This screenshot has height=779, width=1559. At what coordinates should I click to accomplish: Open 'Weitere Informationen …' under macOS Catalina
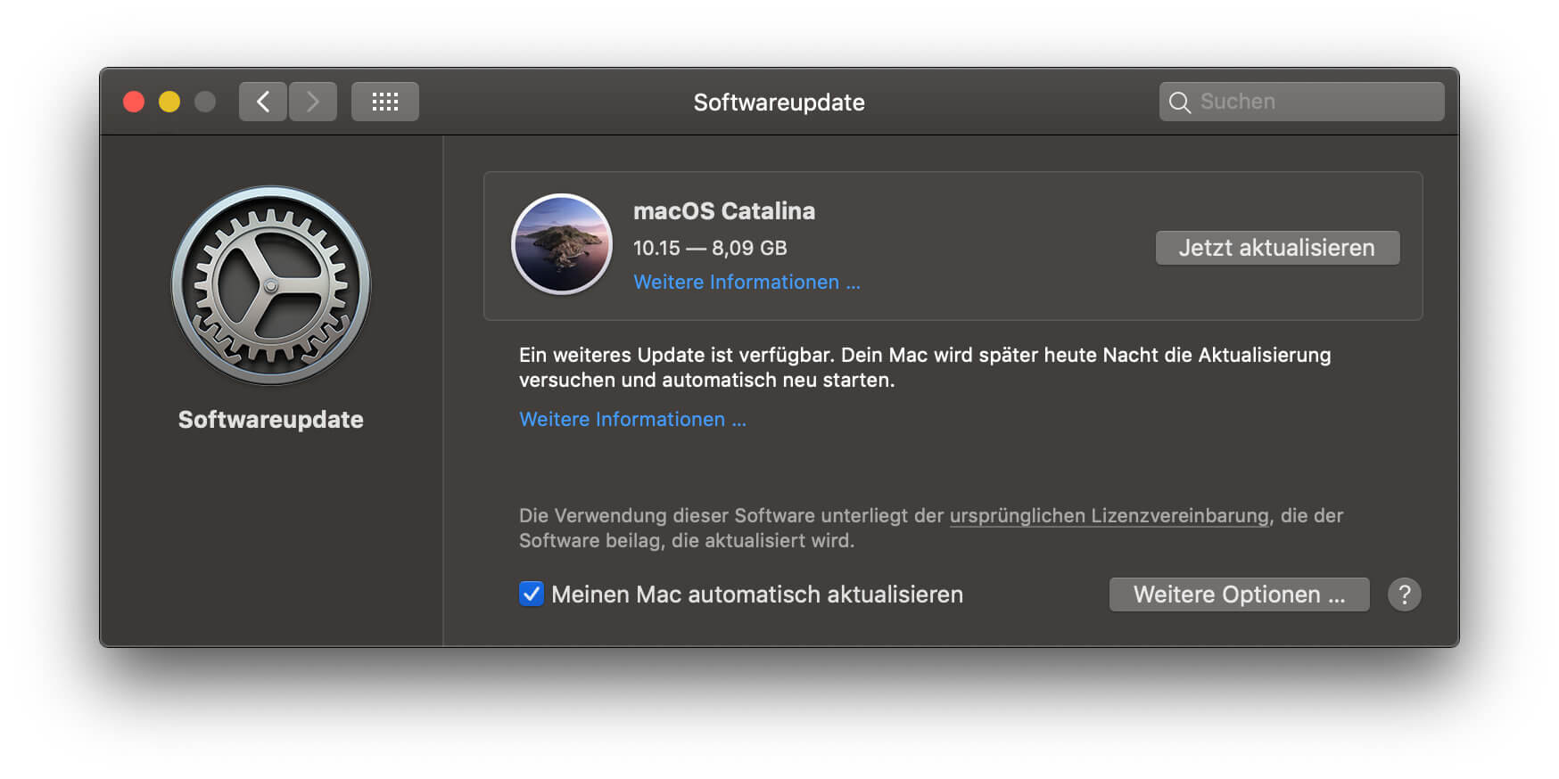[747, 283]
